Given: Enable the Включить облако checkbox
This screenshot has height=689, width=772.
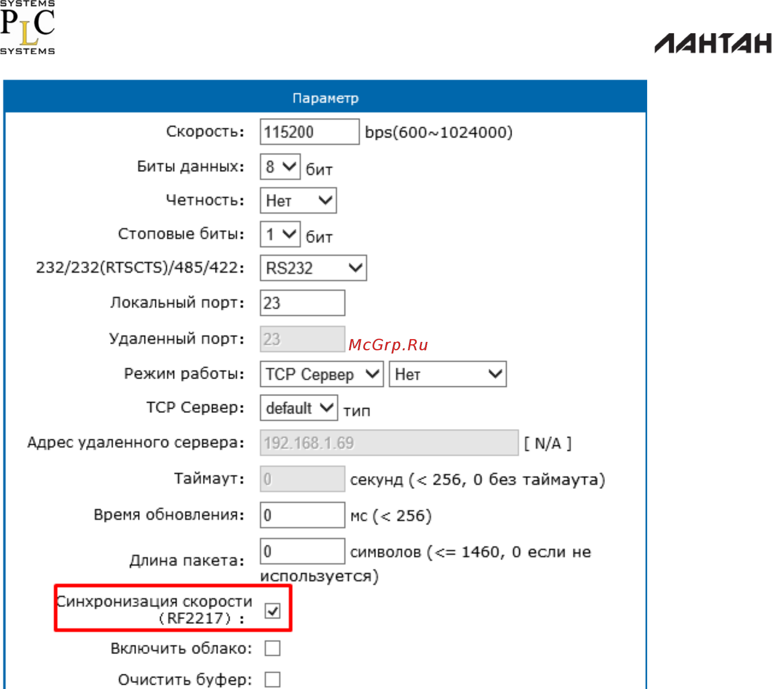Looking at the screenshot, I should 273,648.
